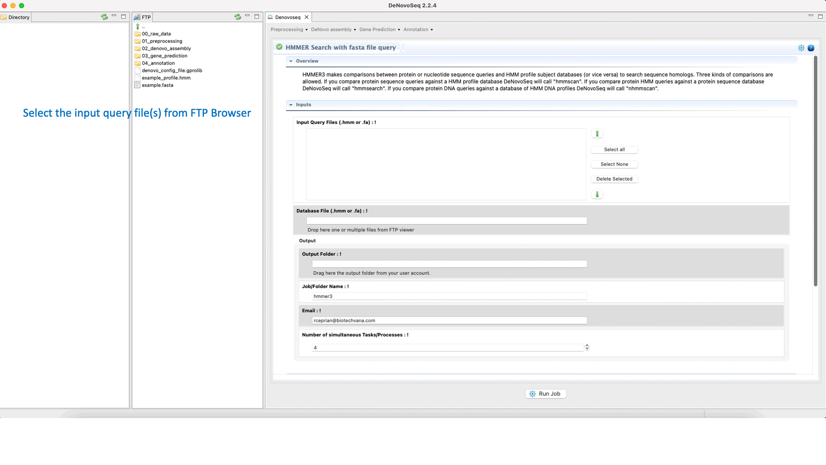Open the Preprocessing dropdown menu

(x=289, y=30)
